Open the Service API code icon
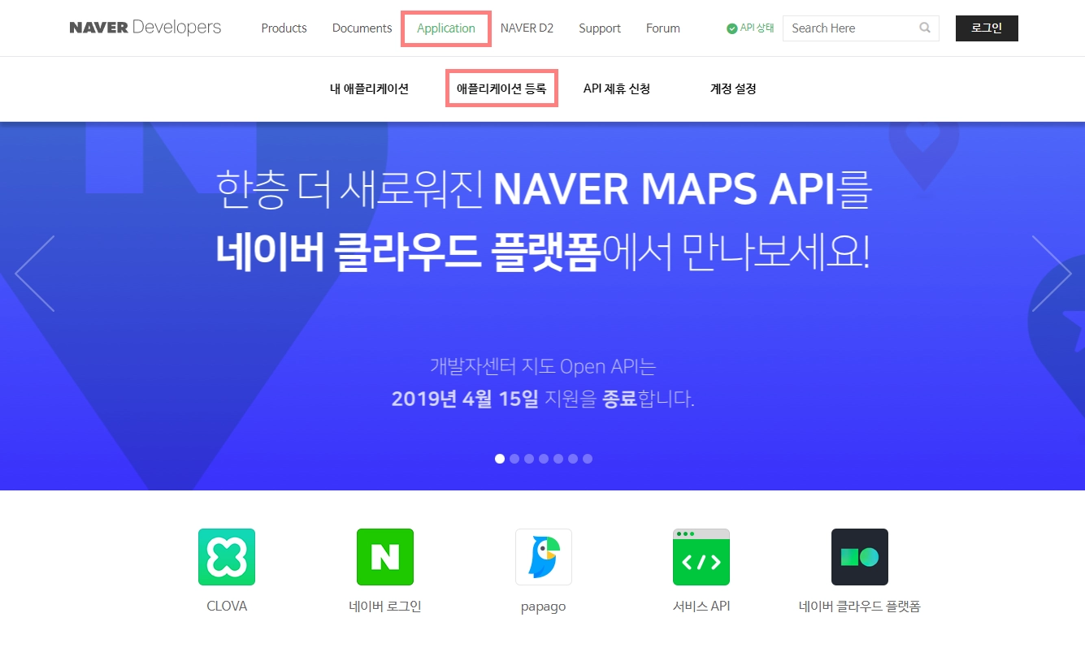The image size is (1085, 652). (x=701, y=557)
